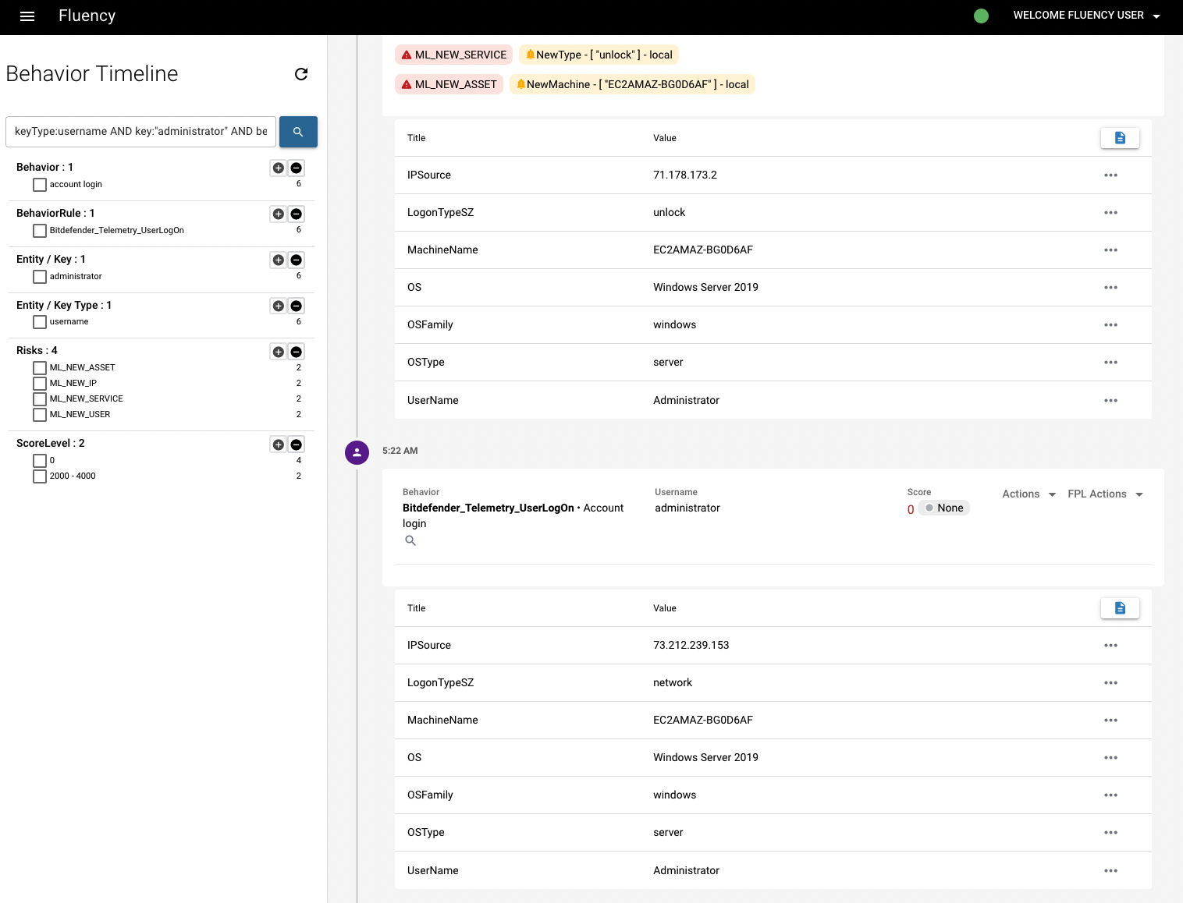The image size is (1183, 903).
Task: Open the hamburger navigation menu
Action: coord(27,16)
